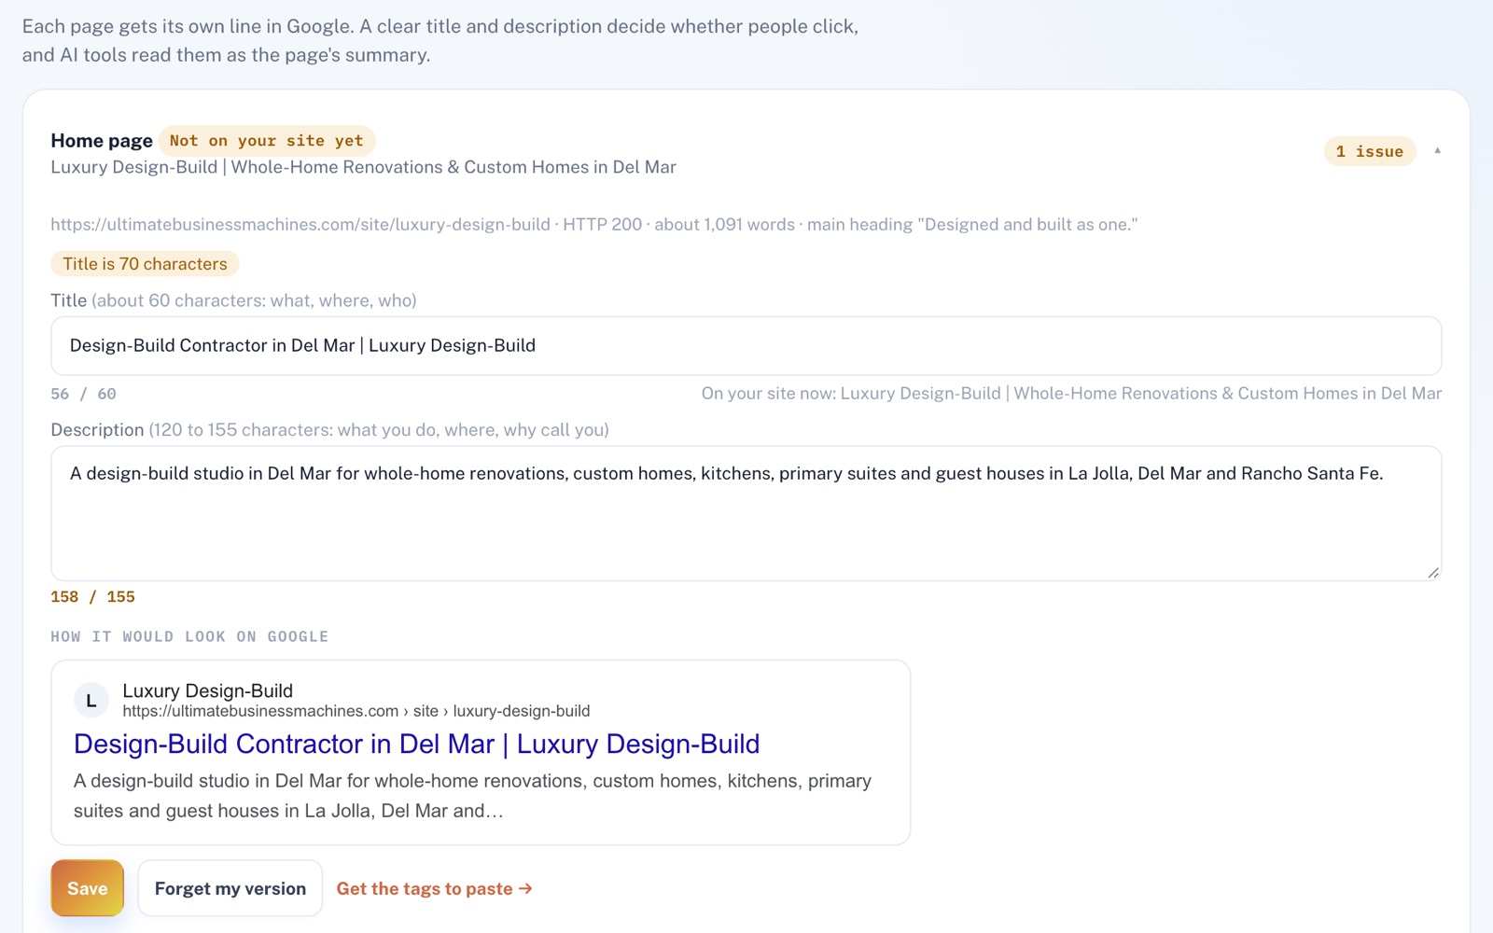Click the How it would look on Google label
Viewport: 1493px width, 933px height.
[189, 636]
